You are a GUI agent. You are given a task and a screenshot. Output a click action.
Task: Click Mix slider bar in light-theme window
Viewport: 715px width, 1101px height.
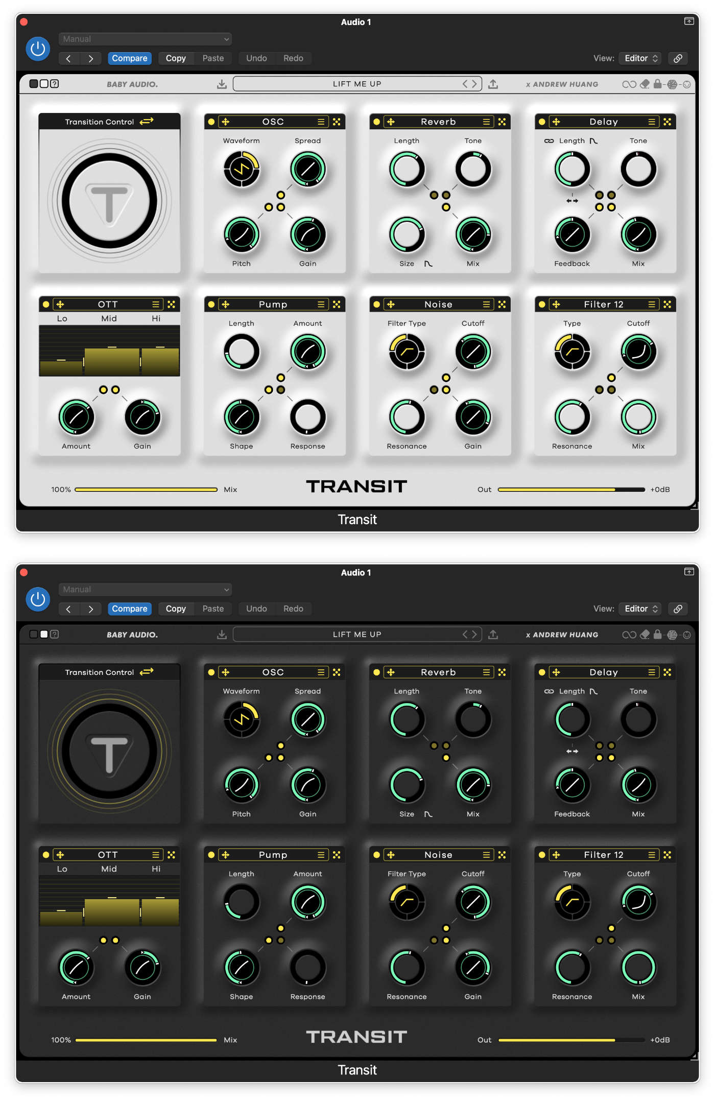click(146, 489)
